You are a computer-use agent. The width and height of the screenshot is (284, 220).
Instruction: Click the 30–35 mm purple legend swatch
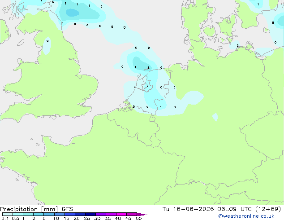point(100,214)
